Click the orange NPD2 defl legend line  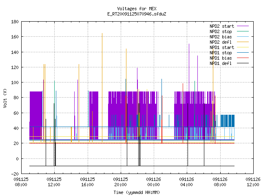click(243, 42)
